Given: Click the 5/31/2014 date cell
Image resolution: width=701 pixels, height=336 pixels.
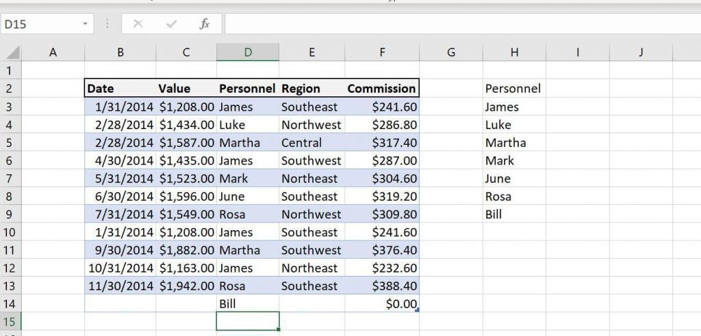Looking at the screenshot, I should pyautogui.click(x=120, y=178).
